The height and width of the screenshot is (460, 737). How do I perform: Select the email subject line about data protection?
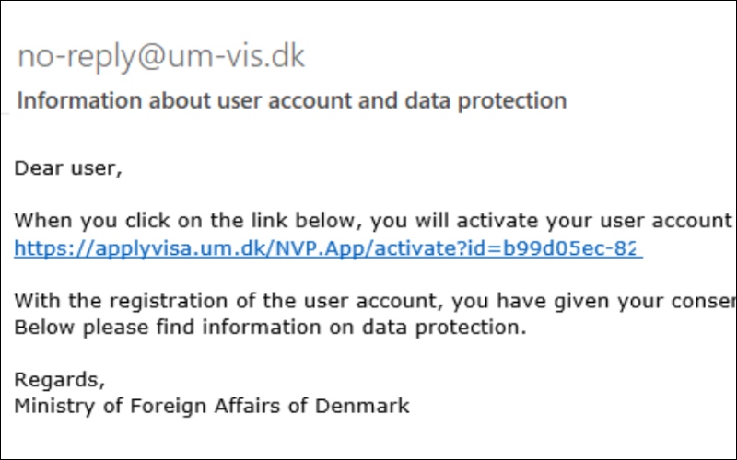pos(291,100)
